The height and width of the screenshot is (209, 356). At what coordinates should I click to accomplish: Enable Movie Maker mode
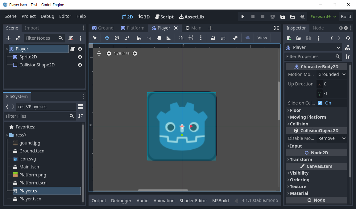click(x=302, y=17)
